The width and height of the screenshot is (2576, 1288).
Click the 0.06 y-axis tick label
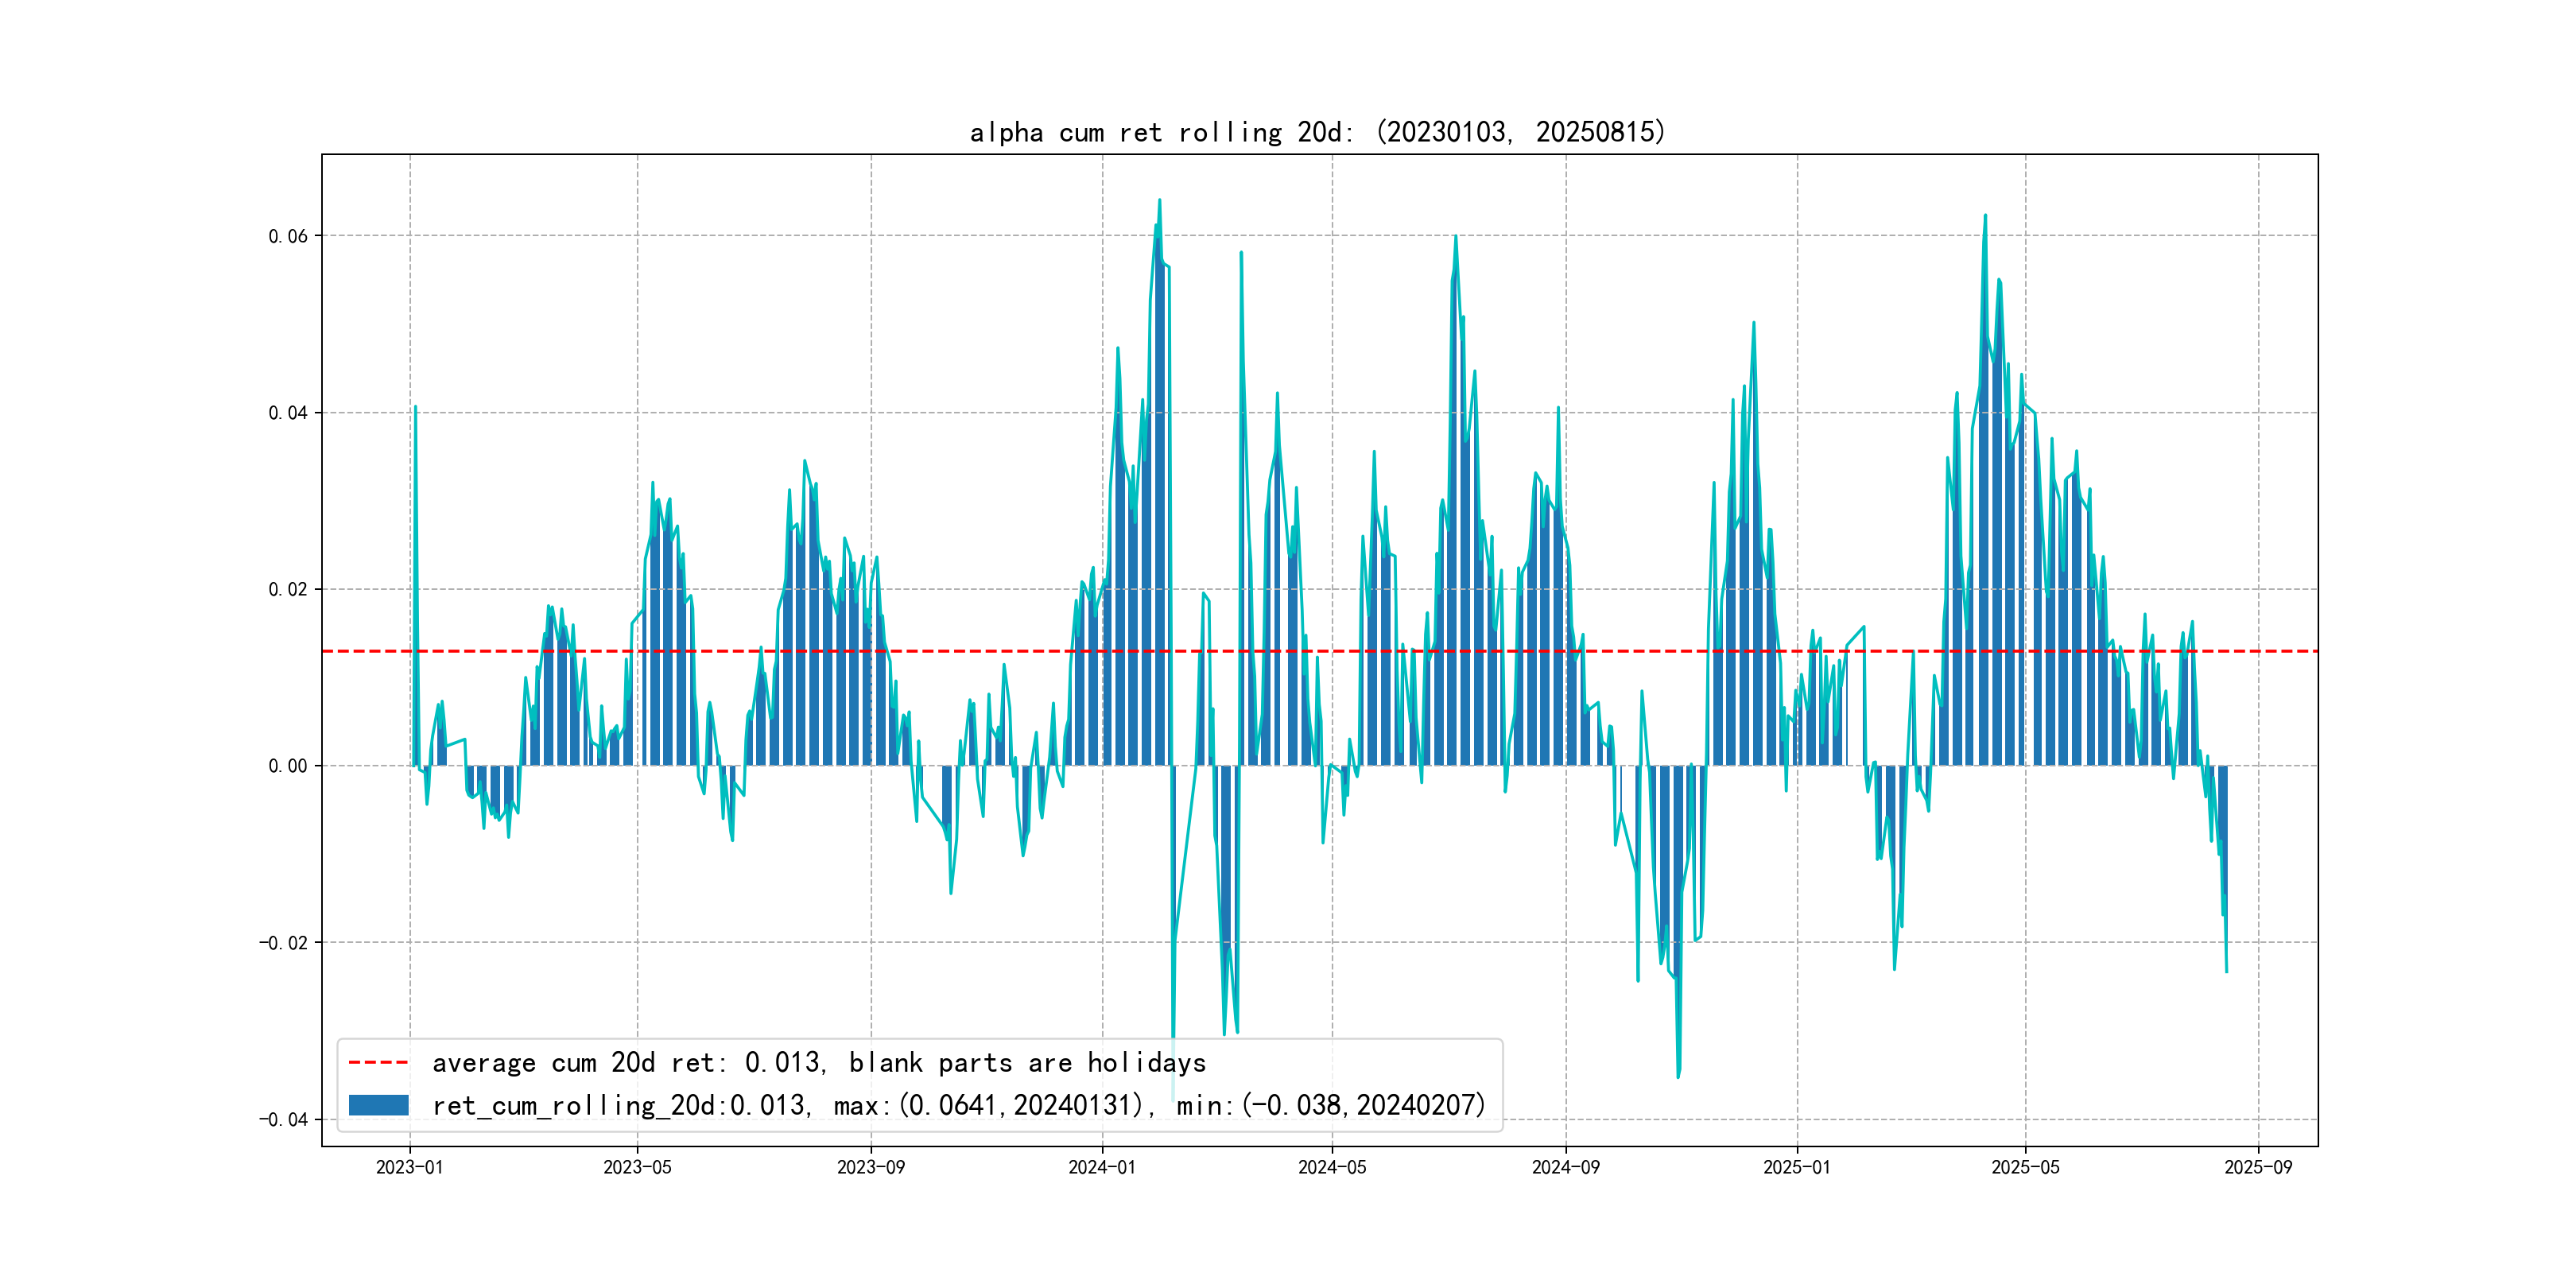288,236
